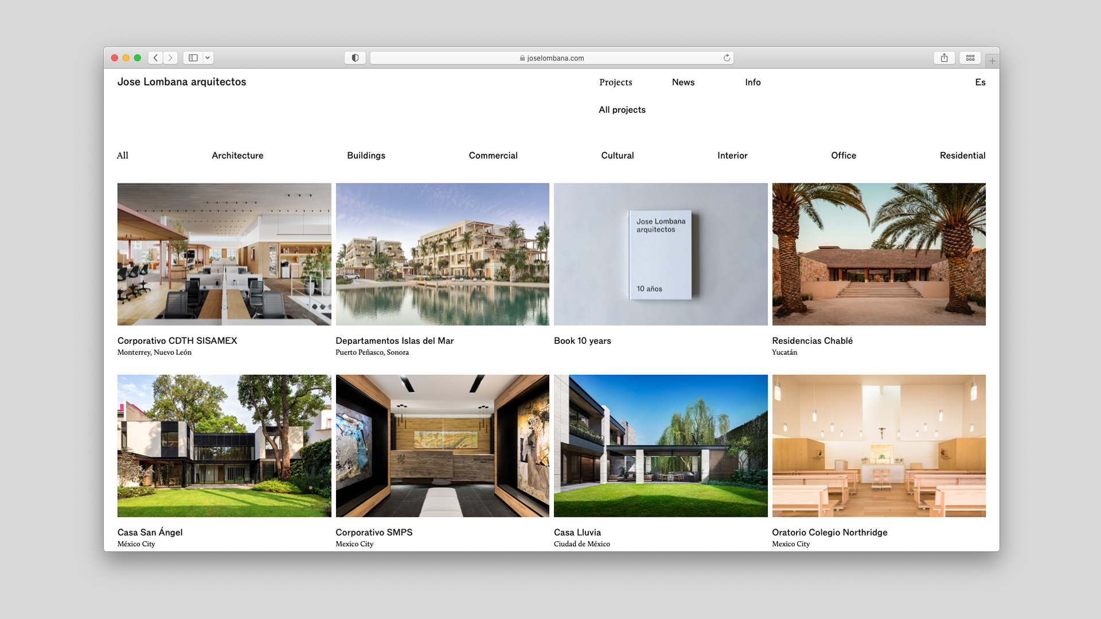Open the Share icon in toolbar
The image size is (1101, 619).
coord(944,58)
